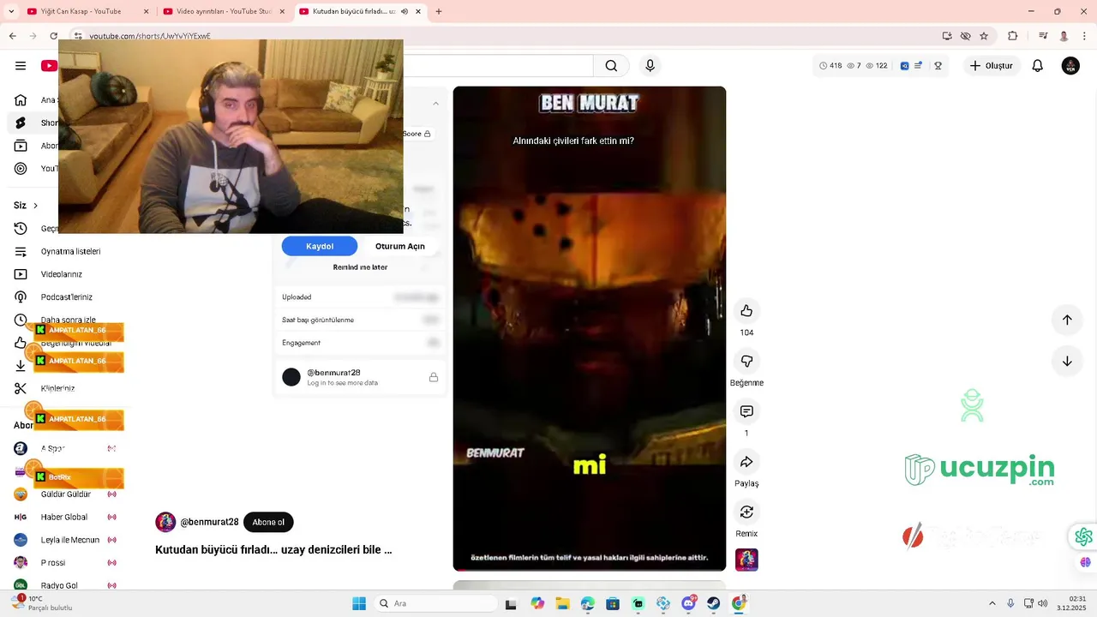Click the YouTube search magnifier button

tap(611, 66)
